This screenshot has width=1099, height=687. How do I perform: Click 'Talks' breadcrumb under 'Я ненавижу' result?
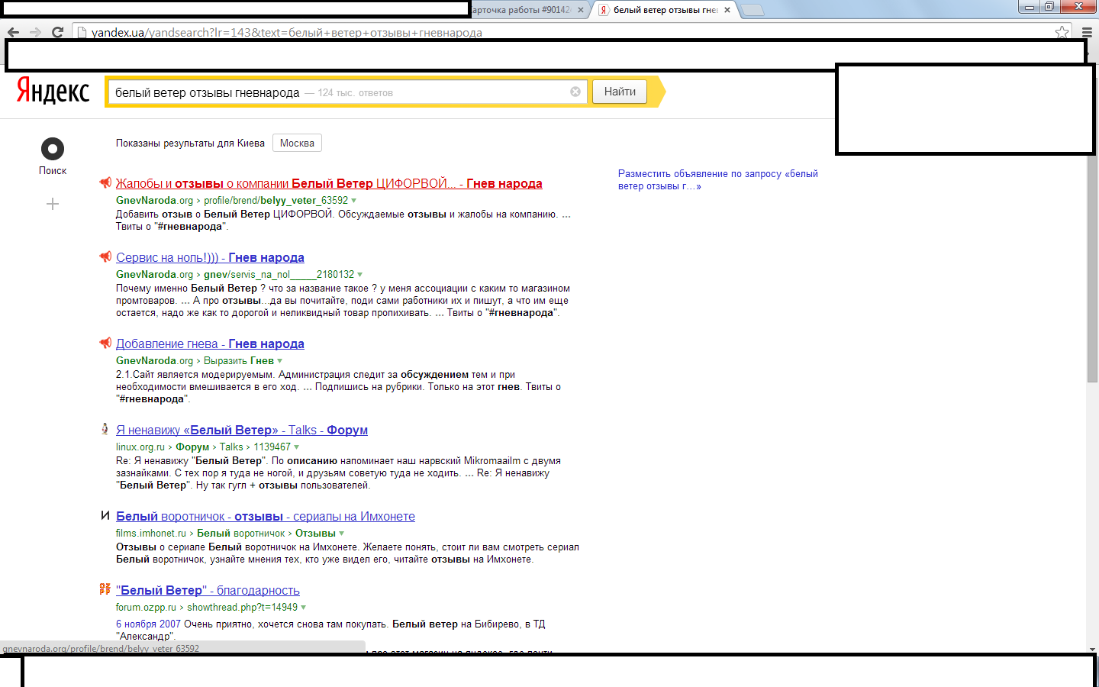(231, 447)
